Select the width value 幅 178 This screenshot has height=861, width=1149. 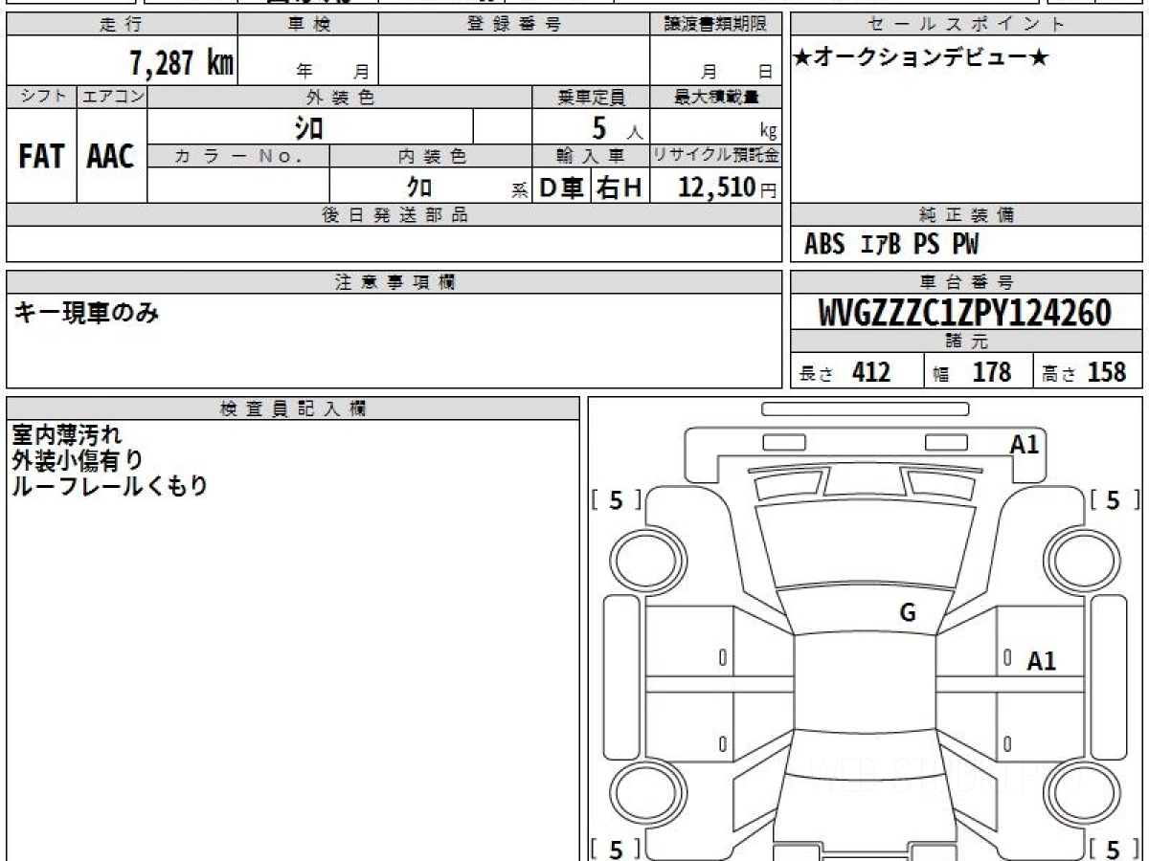tap(971, 372)
